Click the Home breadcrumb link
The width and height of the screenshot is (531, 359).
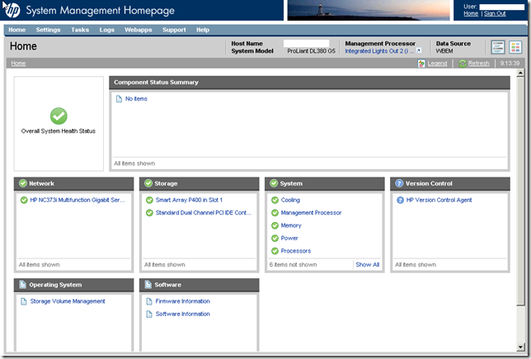coord(18,64)
